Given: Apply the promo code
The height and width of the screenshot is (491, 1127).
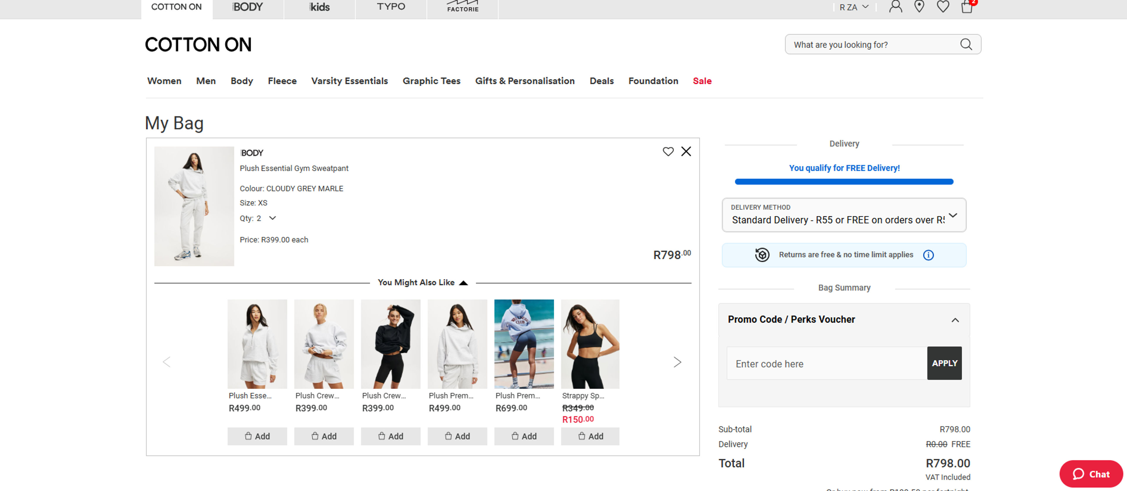Looking at the screenshot, I should pyautogui.click(x=944, y=363).
